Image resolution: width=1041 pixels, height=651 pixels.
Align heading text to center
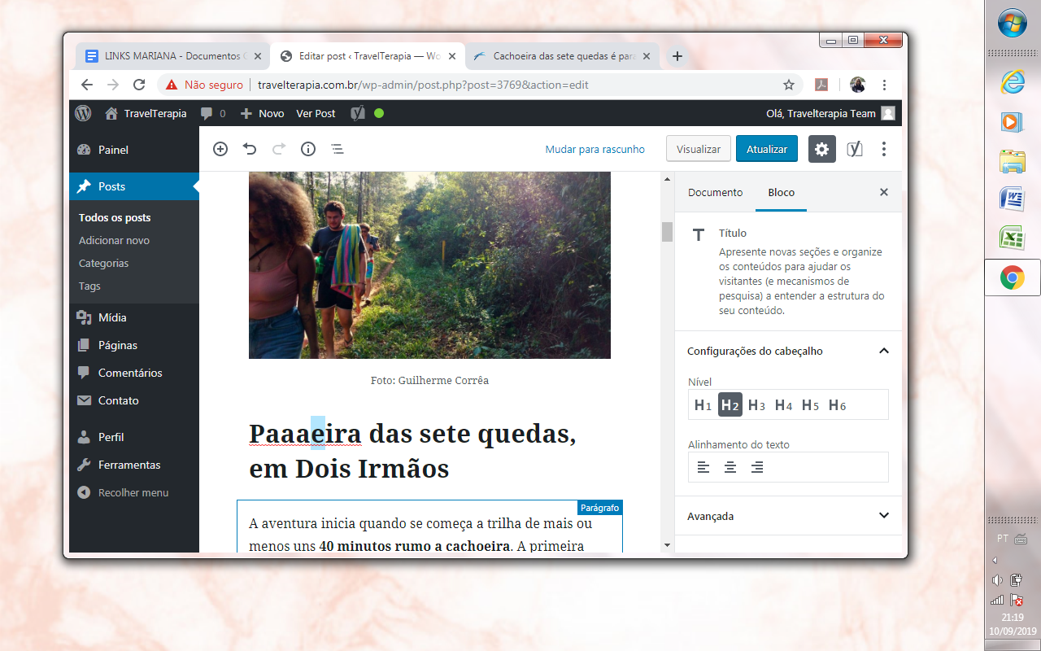point(730,467)
